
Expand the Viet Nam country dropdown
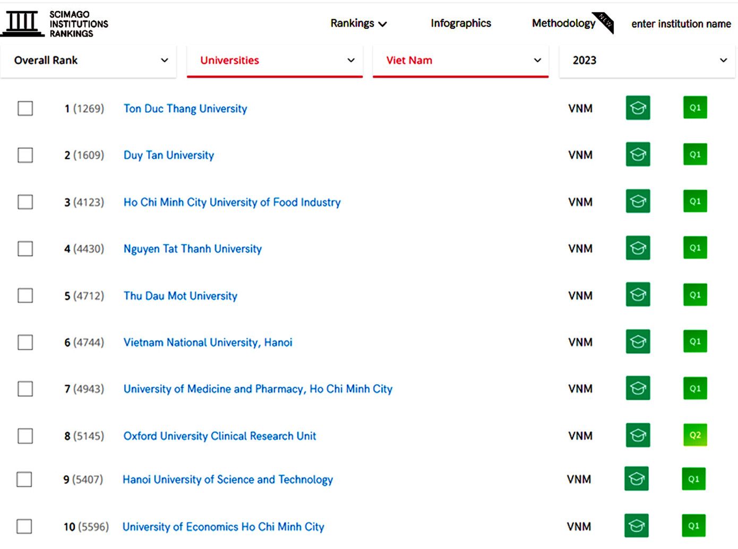460,61
